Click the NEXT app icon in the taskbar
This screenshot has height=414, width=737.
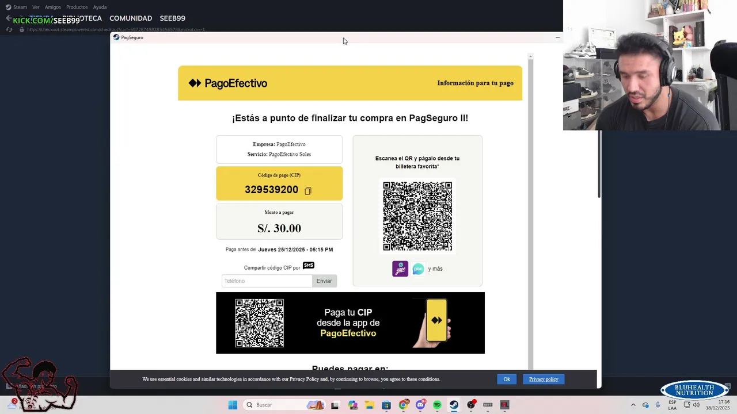[x=488, y=405]
